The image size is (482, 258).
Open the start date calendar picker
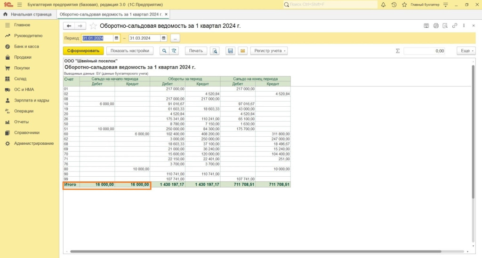click(x=117, y=38)
